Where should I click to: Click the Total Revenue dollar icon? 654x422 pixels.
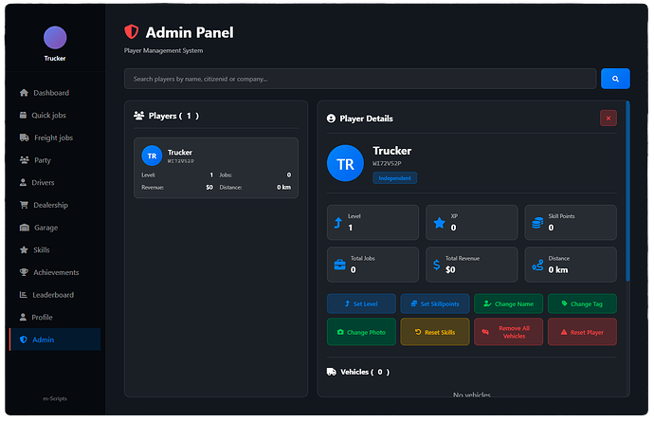click(436, 265)
